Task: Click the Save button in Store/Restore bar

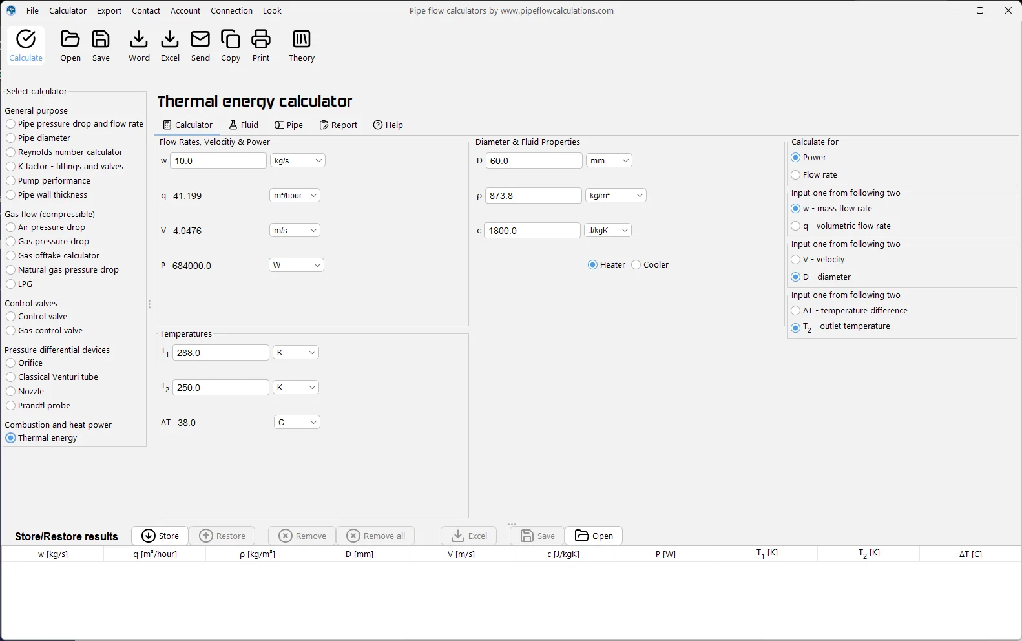Action: click(537, 536)
